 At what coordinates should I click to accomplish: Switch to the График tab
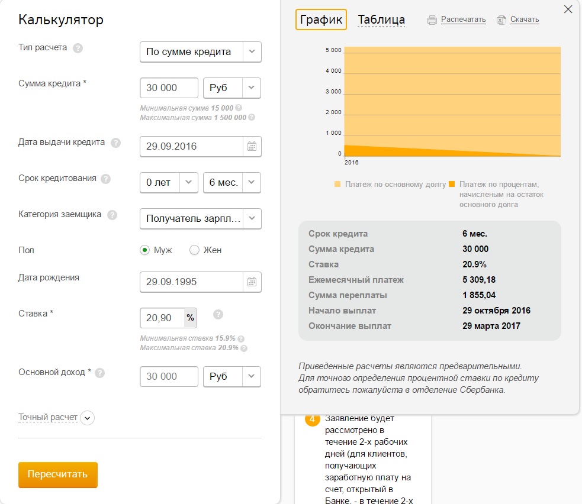click(x=321, y=20)
